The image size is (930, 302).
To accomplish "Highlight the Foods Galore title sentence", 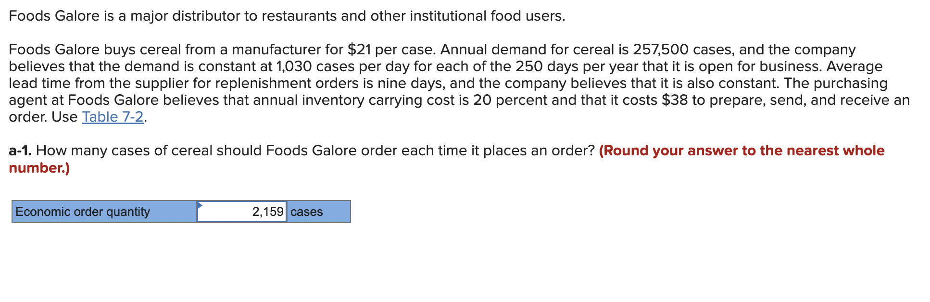I will (x=285, y=16).
